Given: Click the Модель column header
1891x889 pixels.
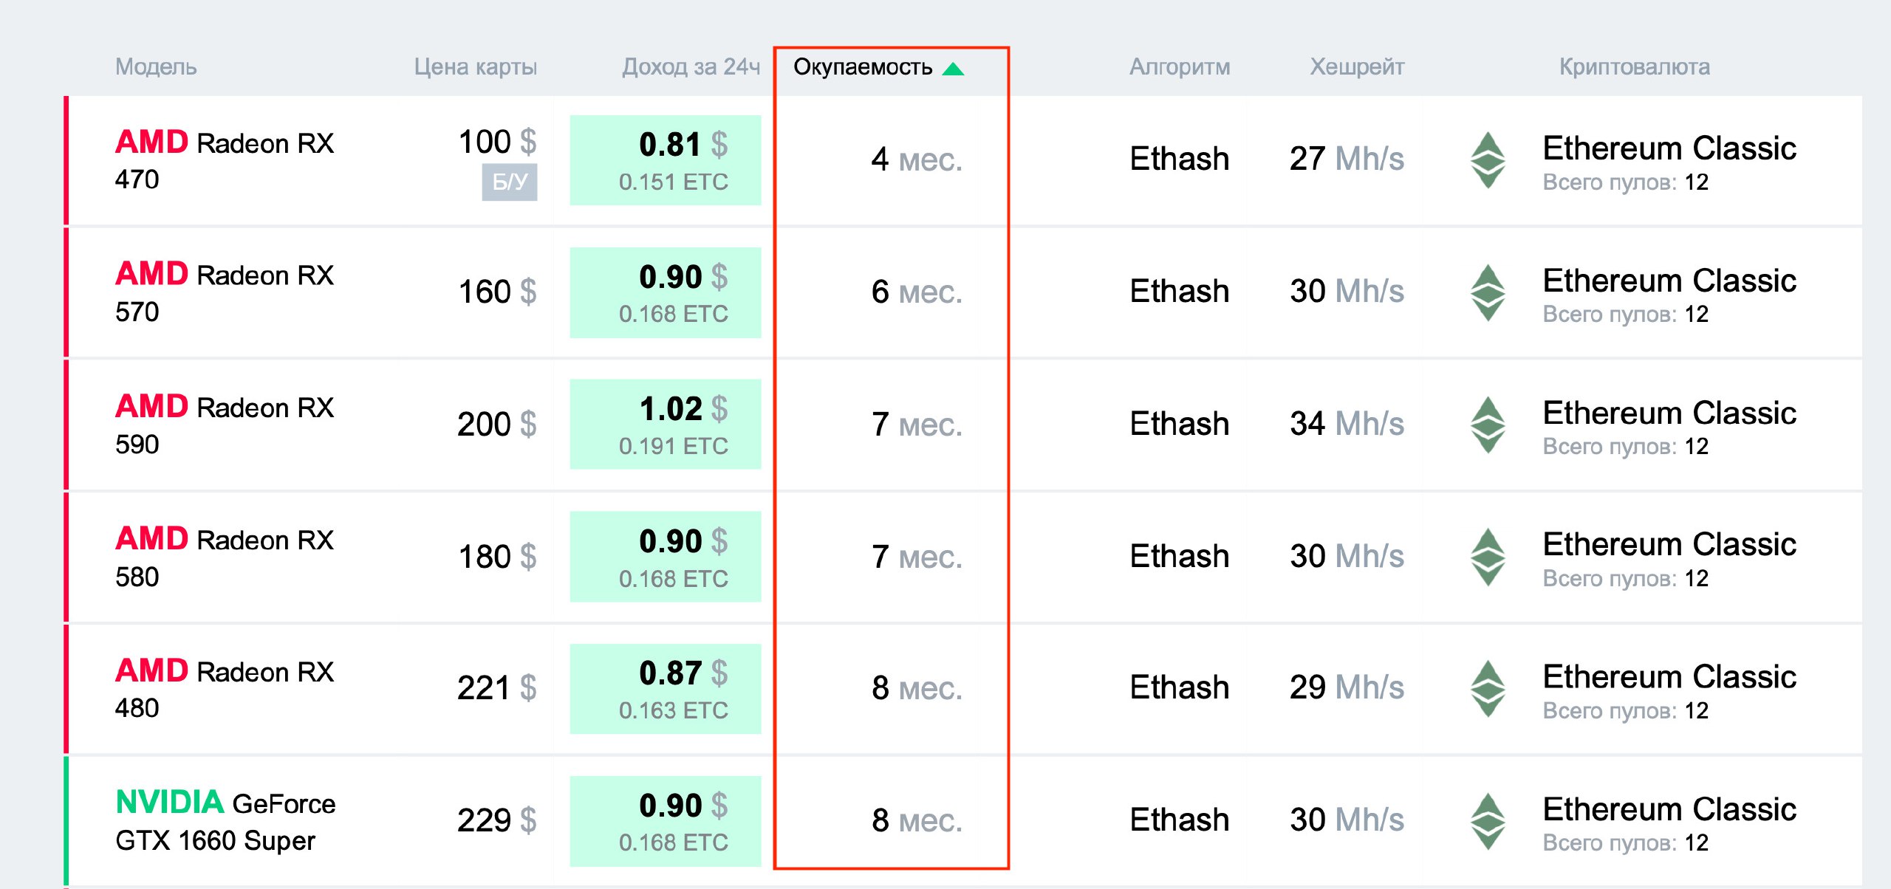Looking at the screenshot, I should (156, 67).
